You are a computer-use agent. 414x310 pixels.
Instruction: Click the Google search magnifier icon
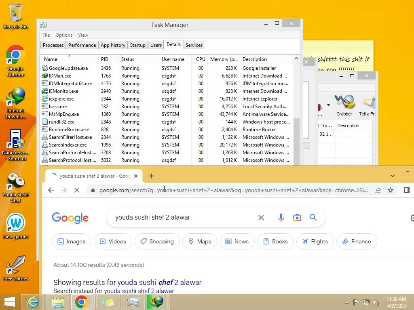coord(313,218)
